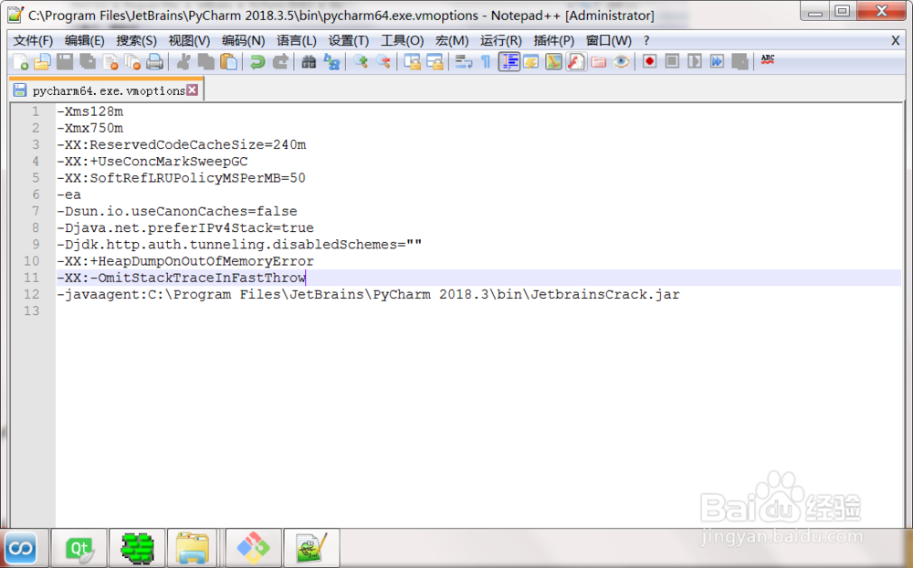Image resolution: width=913 pixels, height=568 pixels.
Task: Copy selection with the Copy toolbar icon
Action: click(206, 61)
